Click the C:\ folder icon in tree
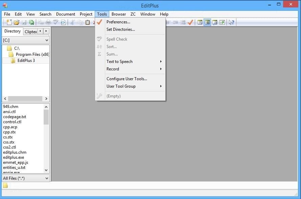The width and height of the screenshot is (301, 199). point(9,48)
